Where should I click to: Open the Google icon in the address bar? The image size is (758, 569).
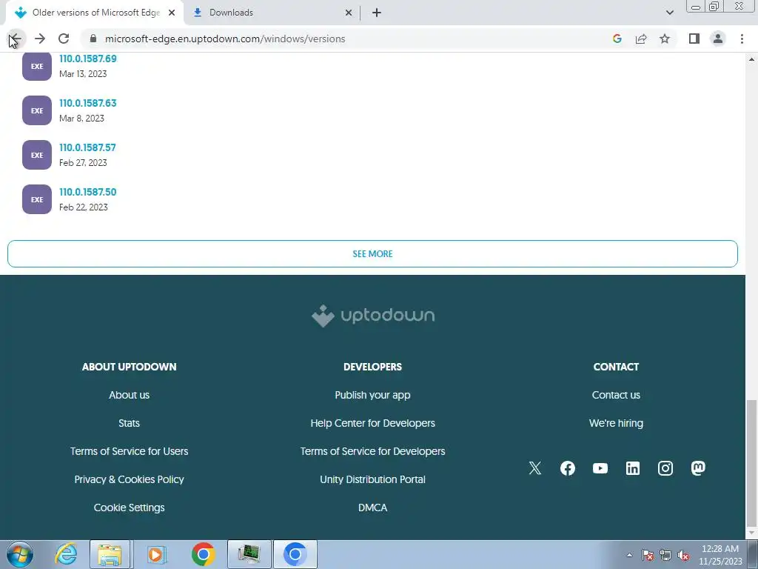click(x=617, y=39)
